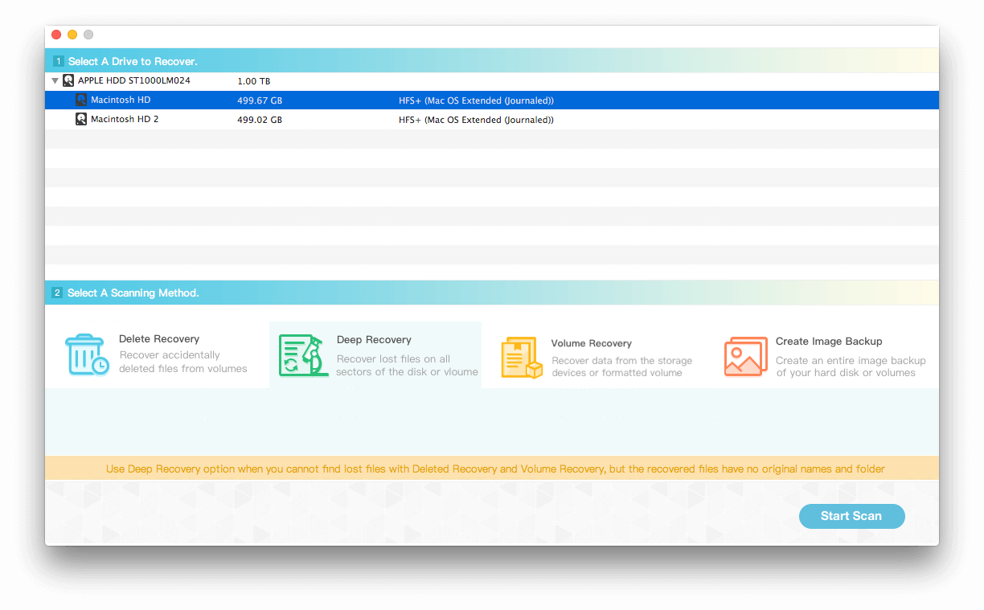Choose the Create Image Backup title label
This screenshot has height=610, width=984.
pos(829,342)
